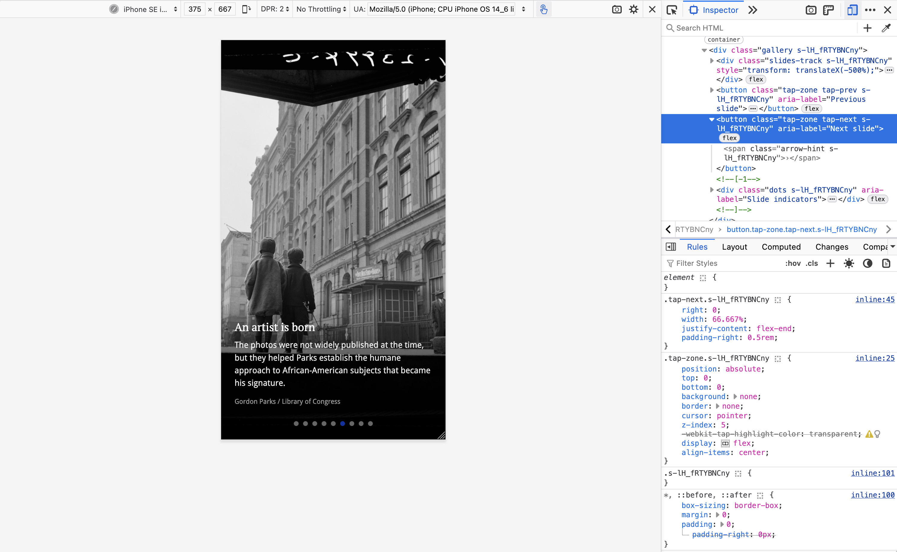897x552 pixels.
Task: Collapse the selected tap-next button node
Action: point(711,119)
